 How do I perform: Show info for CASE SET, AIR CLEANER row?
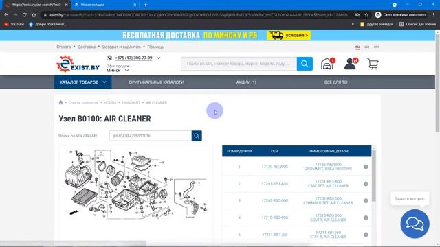pyautogui.click(x=366, y=184)
